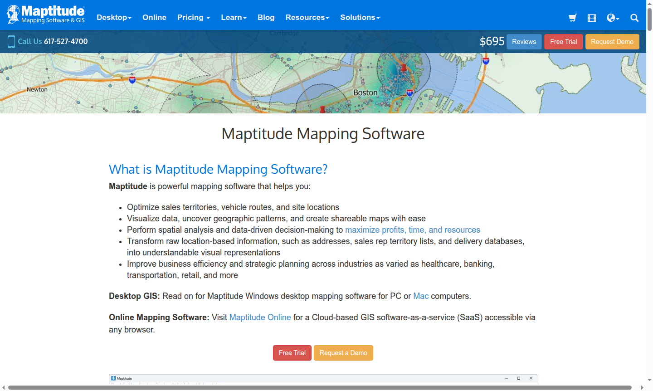Open the search magnifier
The height and width of the screenshot is (391, 653).
(634, 18)
